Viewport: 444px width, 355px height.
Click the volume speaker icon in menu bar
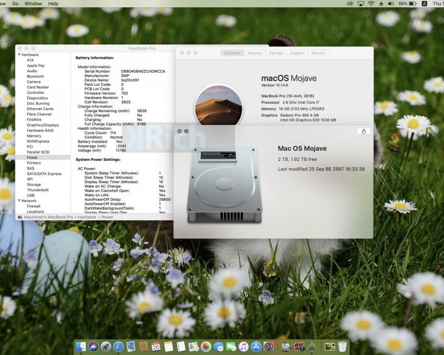pyautogui.click(x=391, y=4)
